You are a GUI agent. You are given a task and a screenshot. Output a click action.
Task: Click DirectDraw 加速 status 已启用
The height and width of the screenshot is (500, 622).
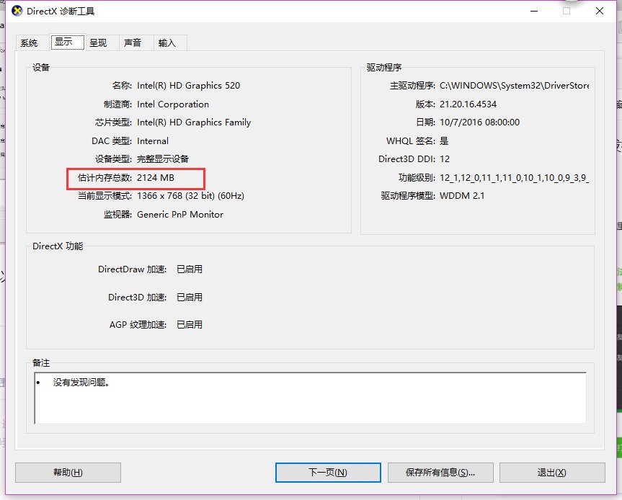click(x=190, y=269)
